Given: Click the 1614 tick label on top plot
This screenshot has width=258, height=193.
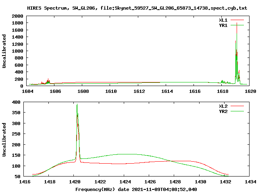Looking at the screenshot, I should (x=167, y=91).
